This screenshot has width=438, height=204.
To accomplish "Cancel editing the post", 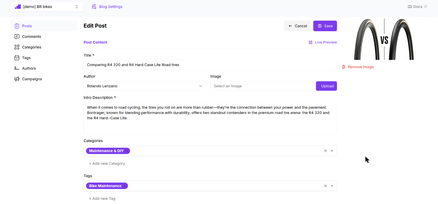I will [x=297, y=26].
